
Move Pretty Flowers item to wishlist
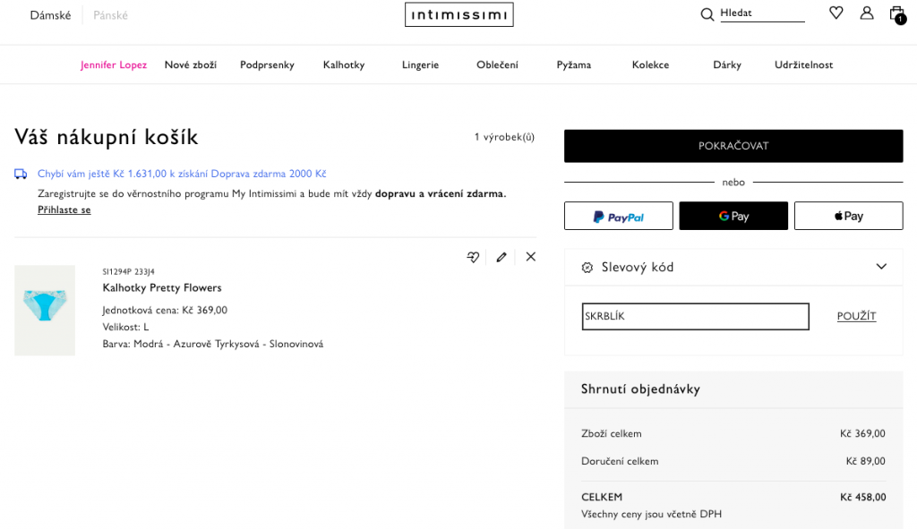pyautogui.click(x=473, y=257)
